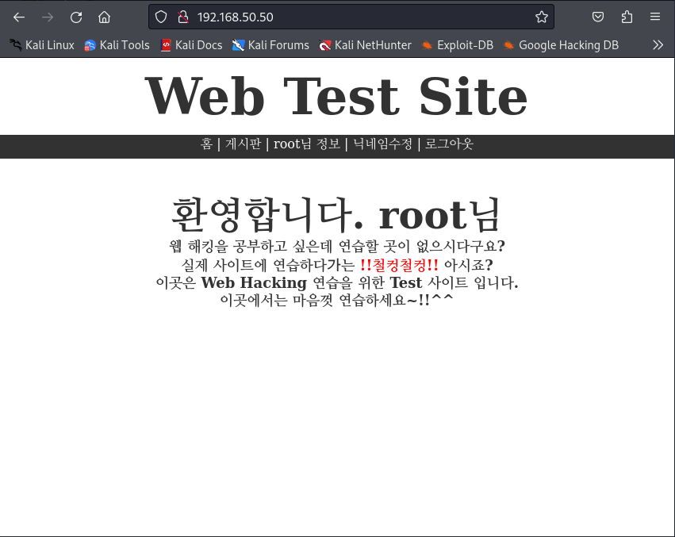Reload the current page

pos(76,17)
